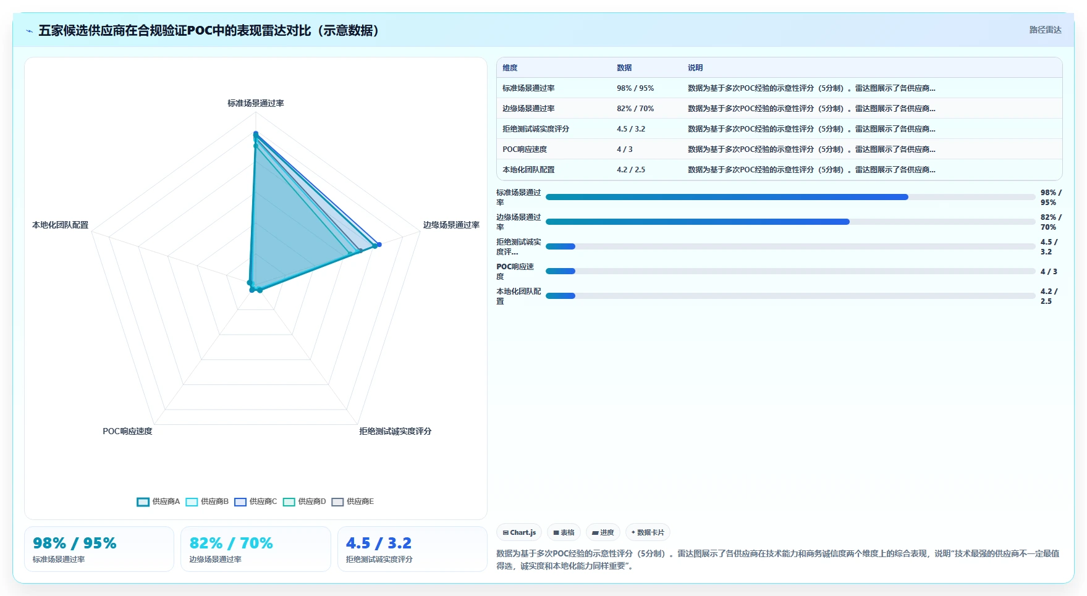Image resolution: width=1087 pixels, height=596 pixels.
Task: Select table row 标准场景通过率
Action: (x=779, y=88)
